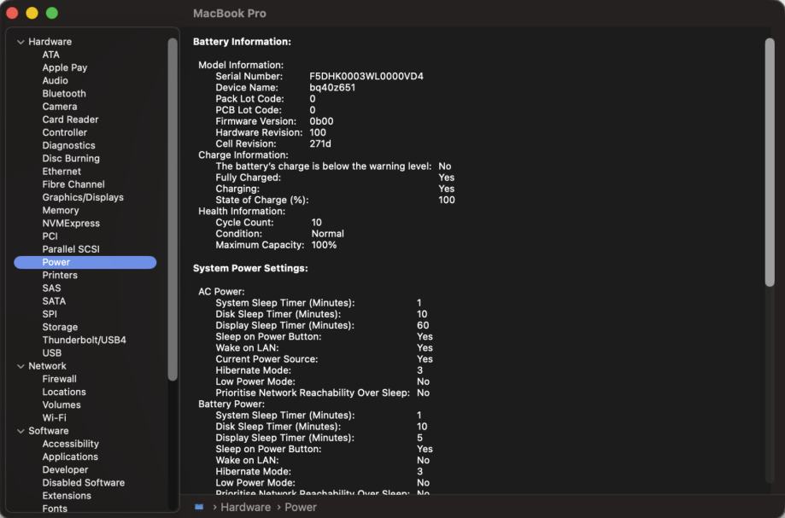This screenshot has width=785, height=518.
Task: Select NVMExpress in the sidebar
Action: pos(71,224)
